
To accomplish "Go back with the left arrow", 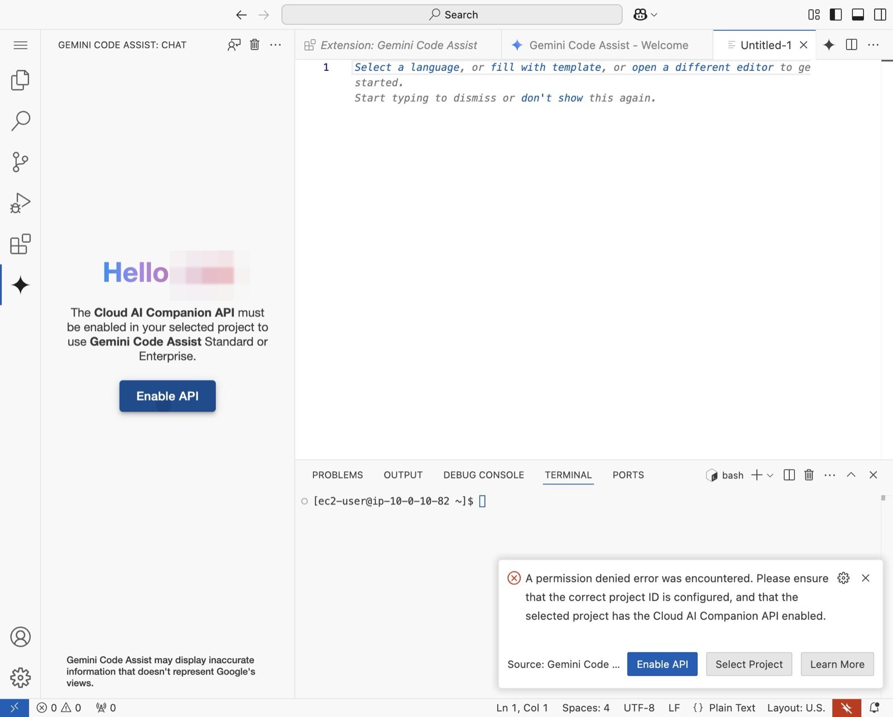I will pyautogui.click(x=241, y=15).
